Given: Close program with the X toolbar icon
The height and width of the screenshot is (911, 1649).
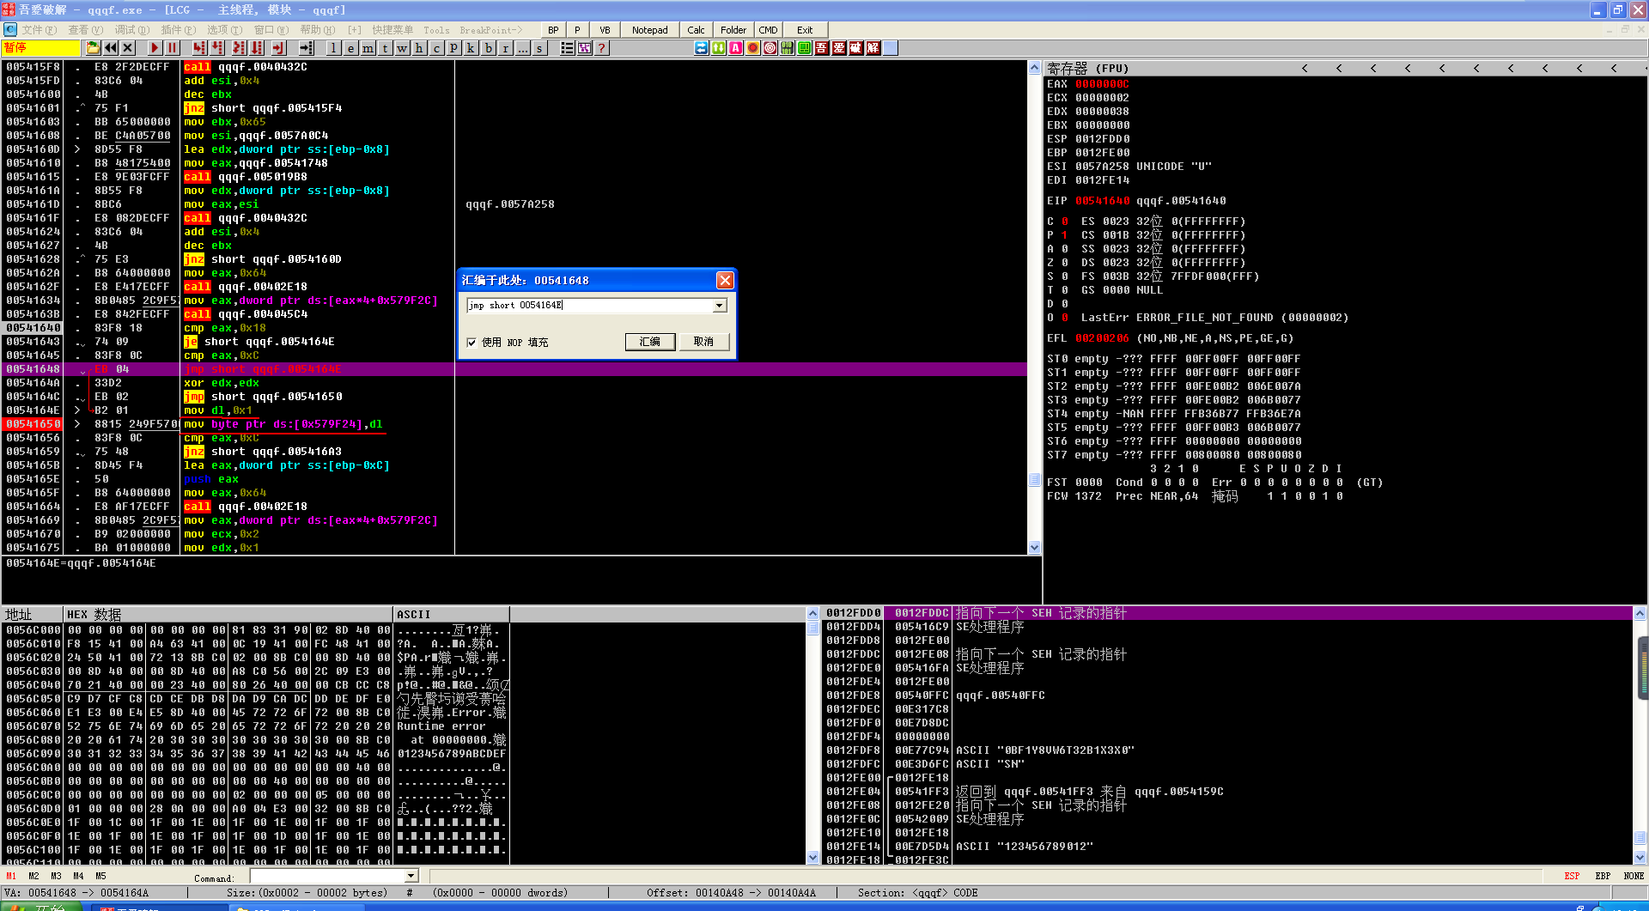Looking at the screenshot, I should [x=128, y=48].
